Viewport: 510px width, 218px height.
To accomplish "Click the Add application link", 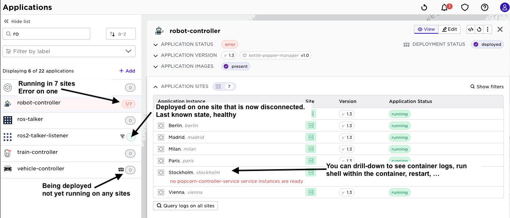I will (x=127, y=71).
